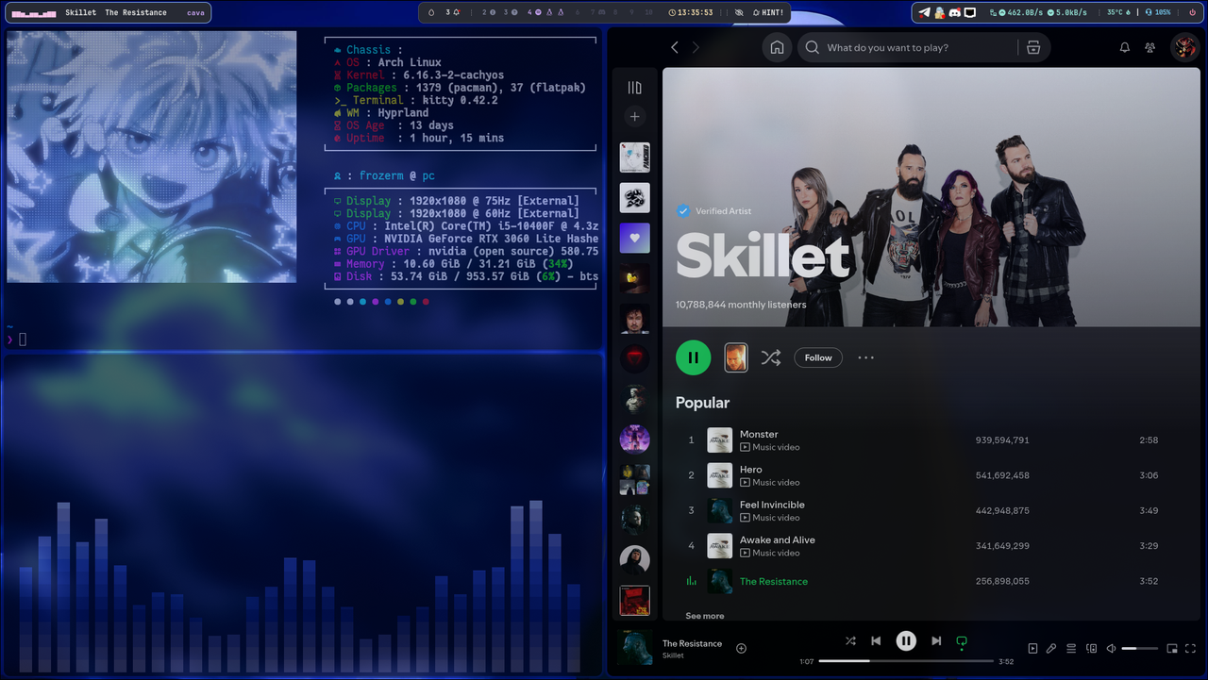Open more options three dots for Skillet
The width and height of the screenshot is (1208, 680).
pyautogui.click(x=866, y=357)
